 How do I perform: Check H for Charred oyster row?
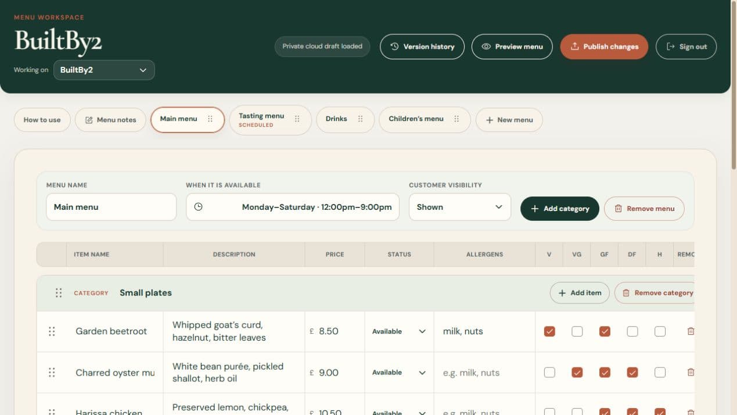(x=660, y=373)
